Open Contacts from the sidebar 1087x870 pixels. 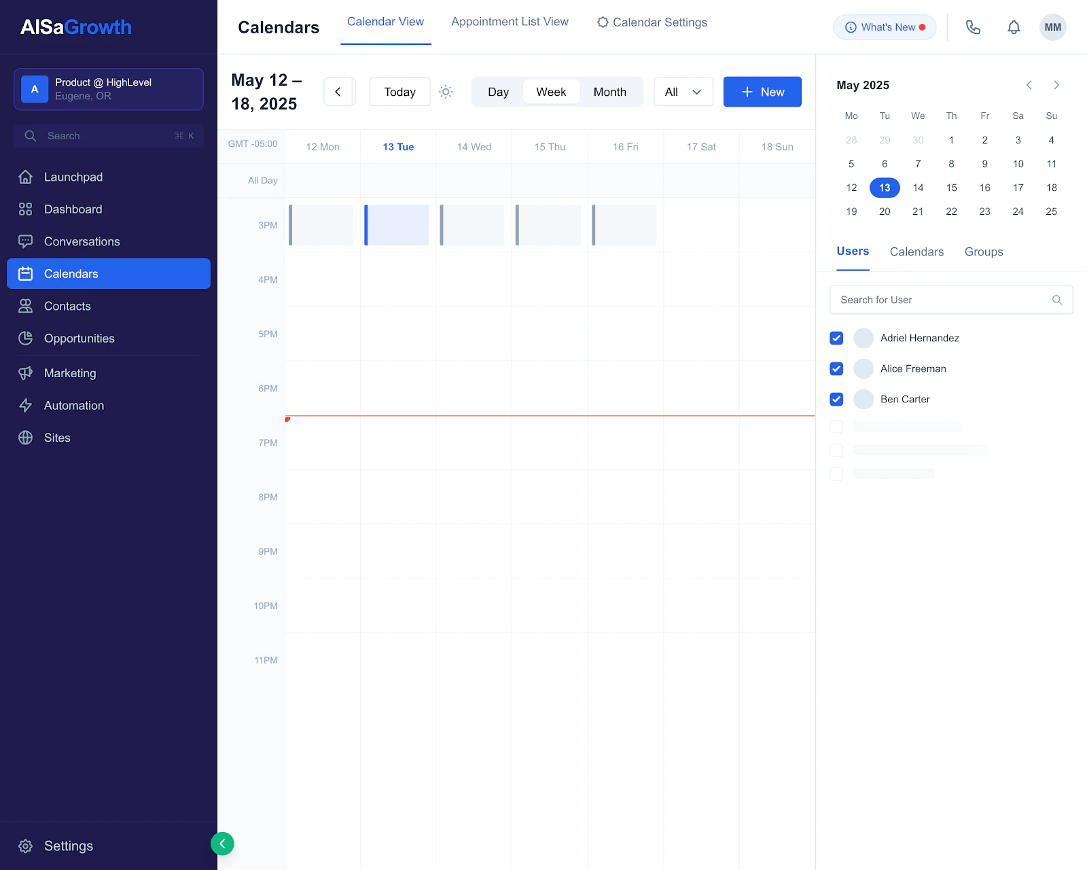109,306
